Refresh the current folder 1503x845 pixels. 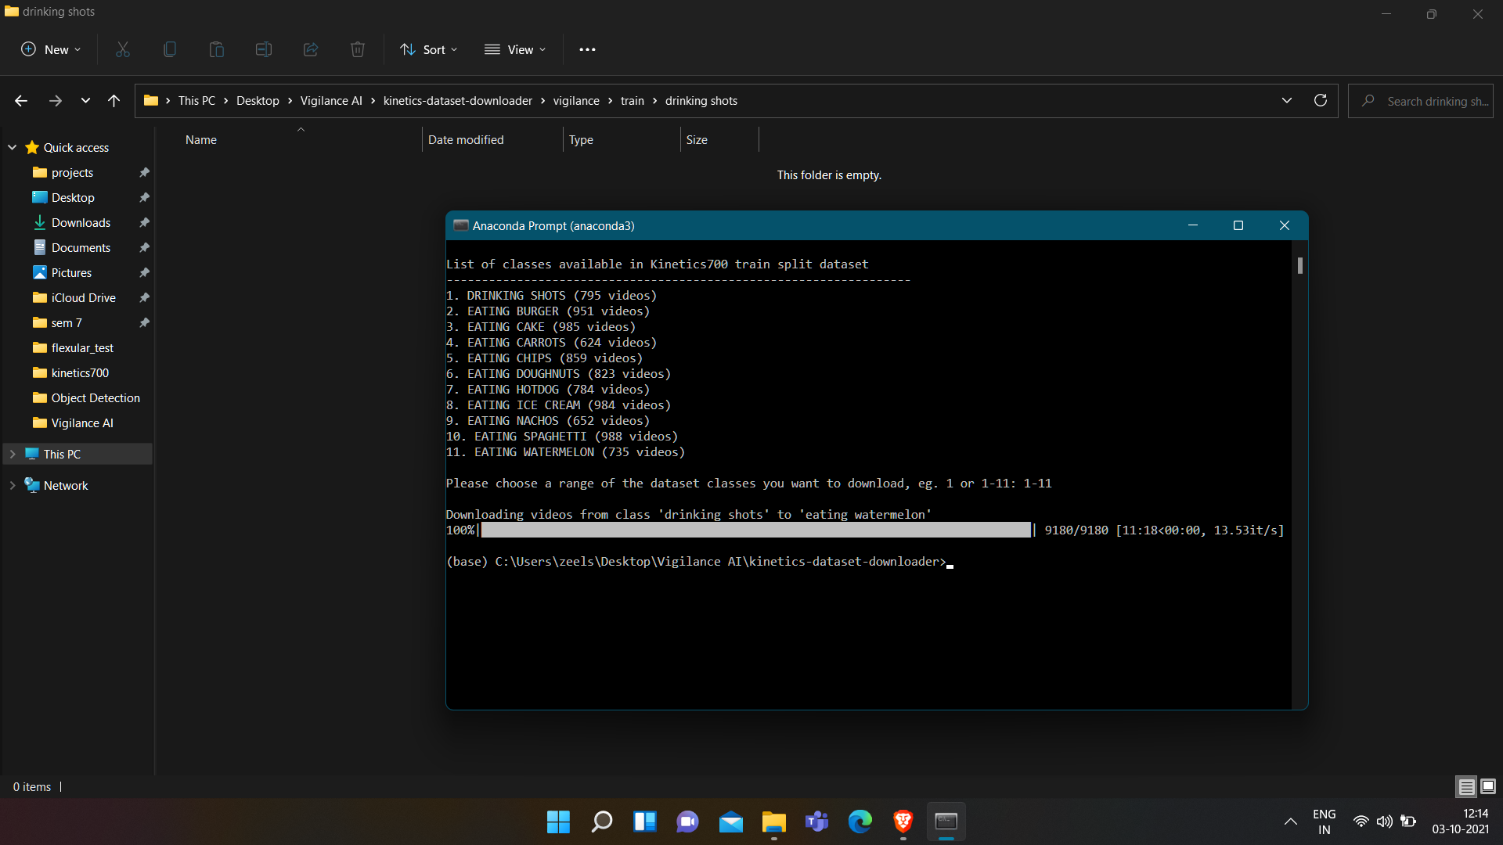(1321, 100)
